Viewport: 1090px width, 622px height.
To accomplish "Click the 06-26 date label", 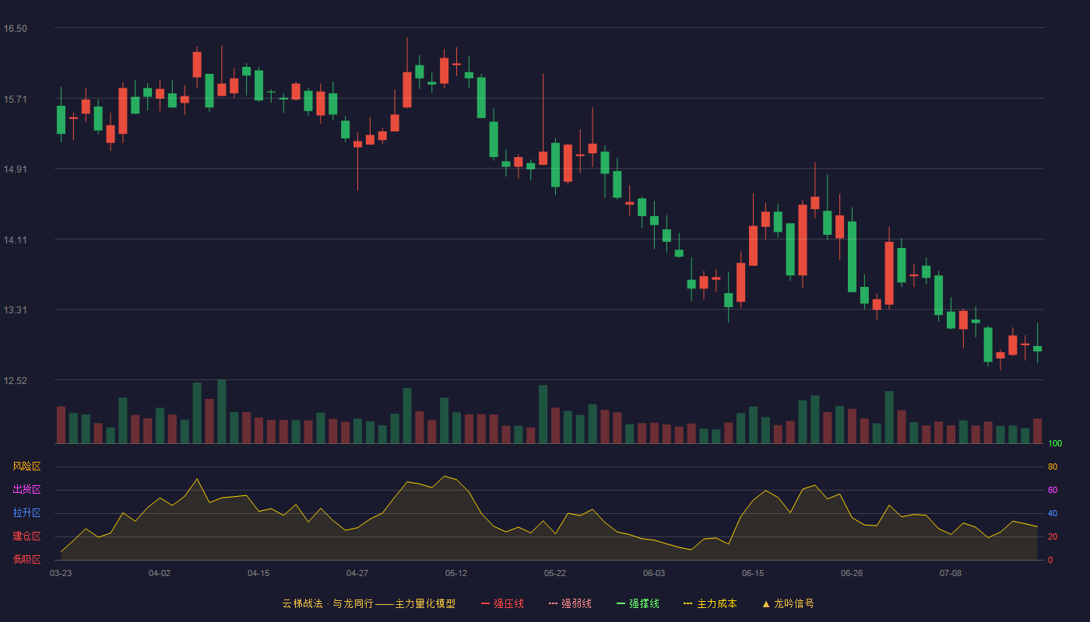I will click(x=852, y=573).
